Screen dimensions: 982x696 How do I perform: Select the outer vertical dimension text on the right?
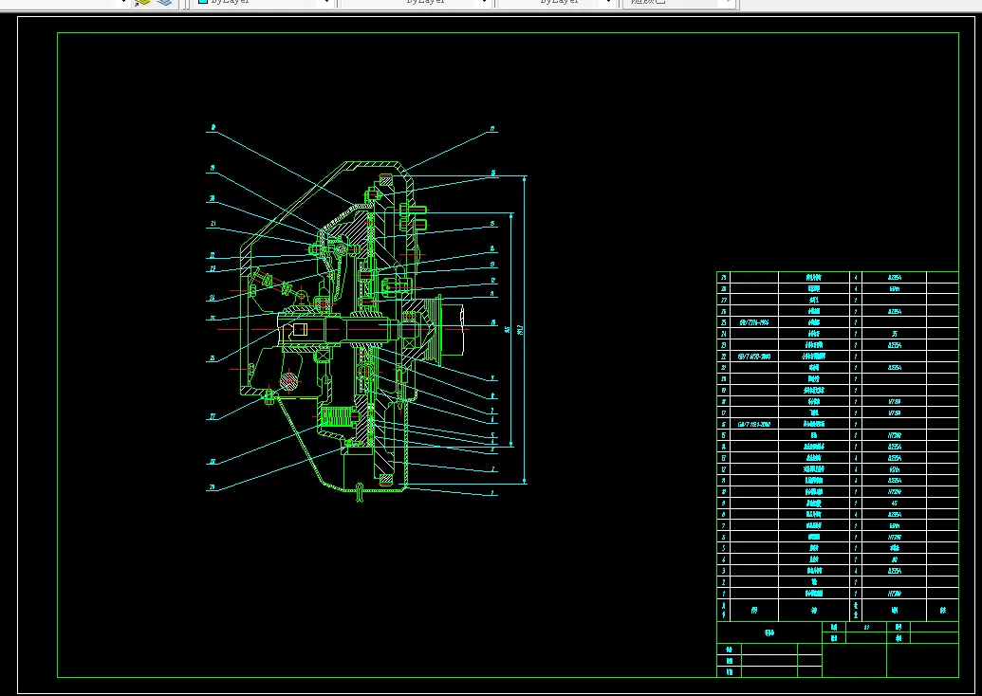pos(521,329)
